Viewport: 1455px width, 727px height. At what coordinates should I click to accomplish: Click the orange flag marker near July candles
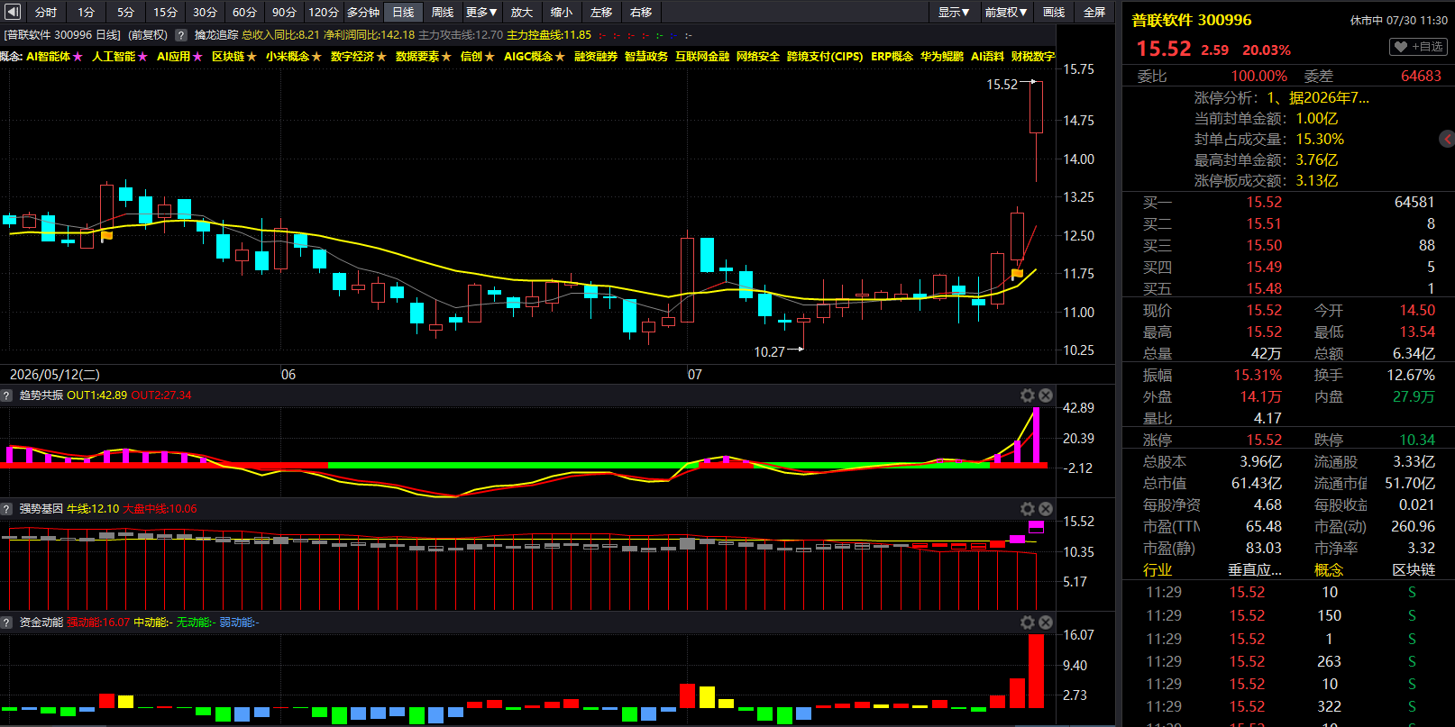[1017, 274]
